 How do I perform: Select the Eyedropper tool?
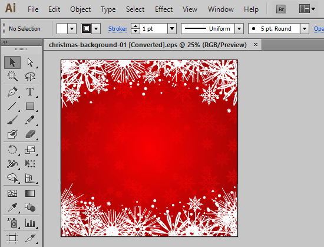click(12, 208)
